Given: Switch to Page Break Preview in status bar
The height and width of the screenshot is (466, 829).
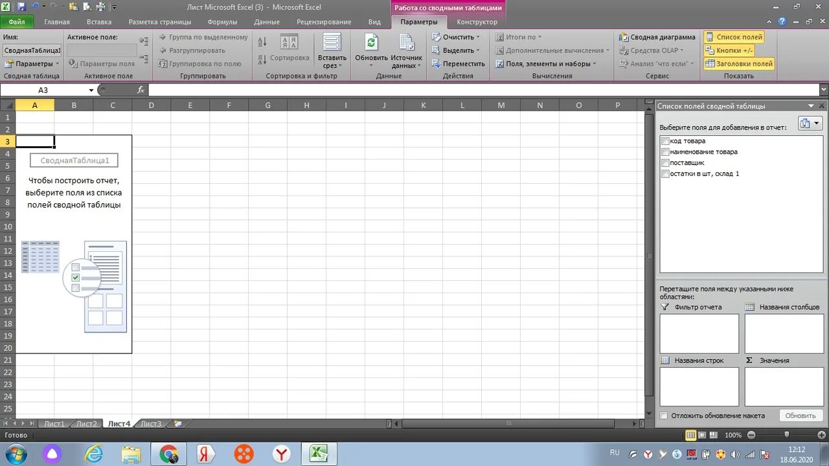Looking at the screenshot, I should coord(713,435).
